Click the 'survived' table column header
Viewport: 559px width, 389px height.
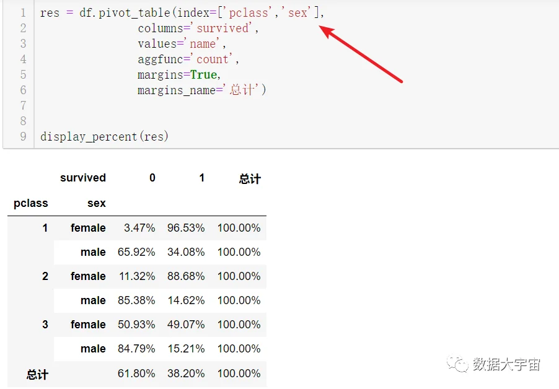[82, 178]
